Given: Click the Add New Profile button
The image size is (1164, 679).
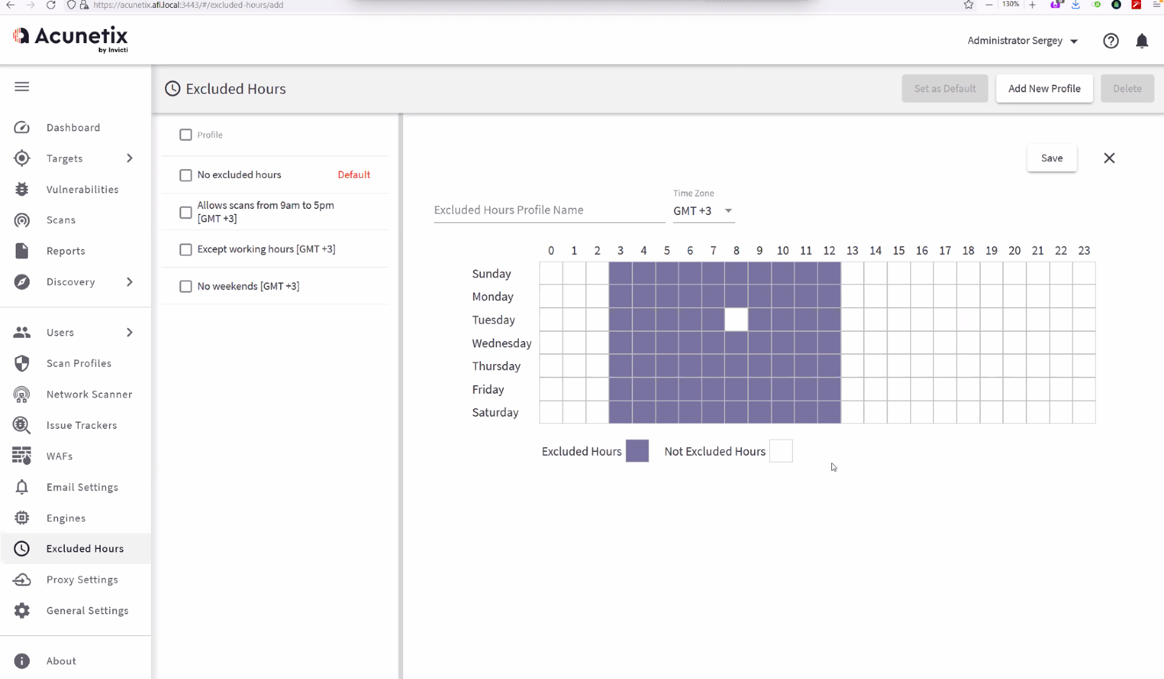Looking at the screenshot, I should click(x=1044, y=88).
